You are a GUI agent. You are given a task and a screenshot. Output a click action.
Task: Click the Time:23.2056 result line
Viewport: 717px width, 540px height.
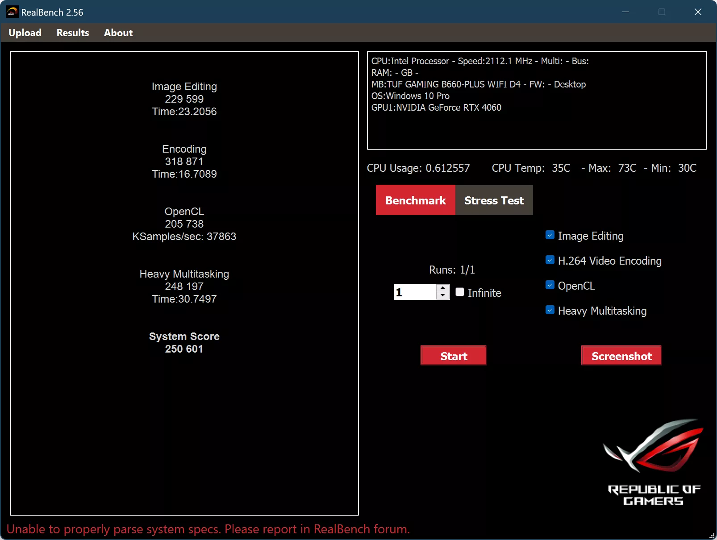[184, 112]
